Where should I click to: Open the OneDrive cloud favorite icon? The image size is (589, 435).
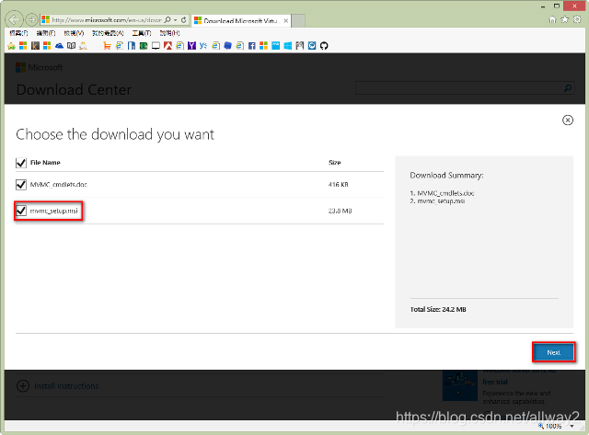point(59,46)
